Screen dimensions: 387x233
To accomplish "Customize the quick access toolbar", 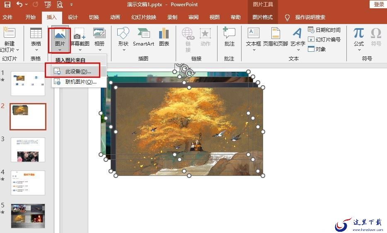I will pos(71,5).
